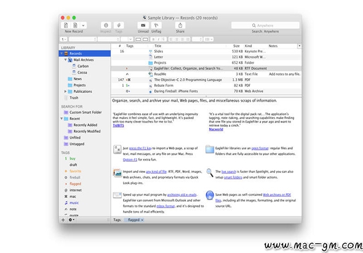Click the gear action menu icon
Screen dimensions: 363x253
click(71, 220)
